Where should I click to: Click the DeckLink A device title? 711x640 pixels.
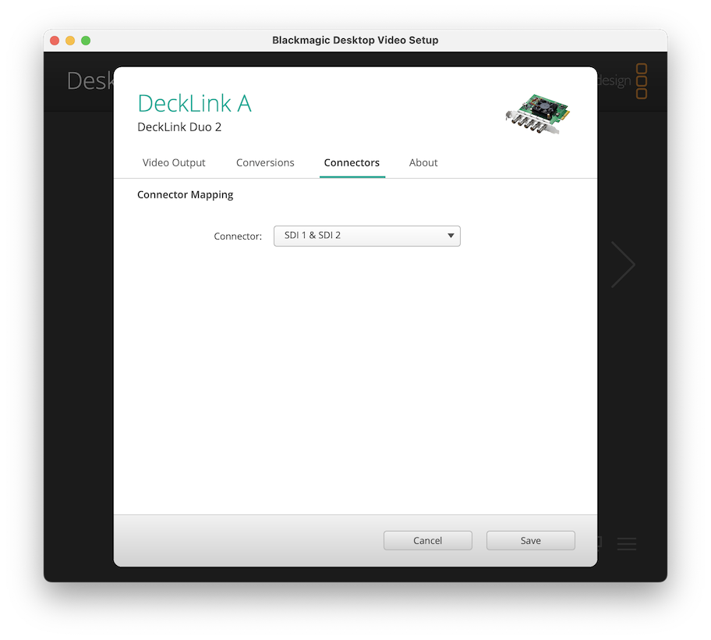point(194,103)
